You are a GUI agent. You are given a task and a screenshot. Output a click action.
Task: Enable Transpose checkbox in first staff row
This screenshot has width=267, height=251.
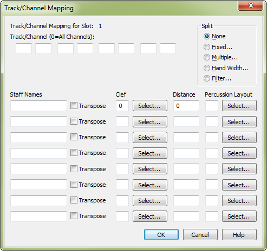[x=74, y=106]
